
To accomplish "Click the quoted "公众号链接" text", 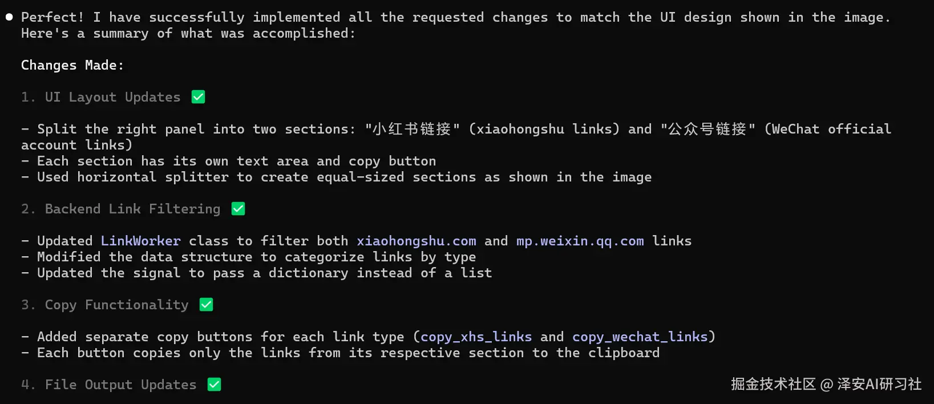I will 707,129.
